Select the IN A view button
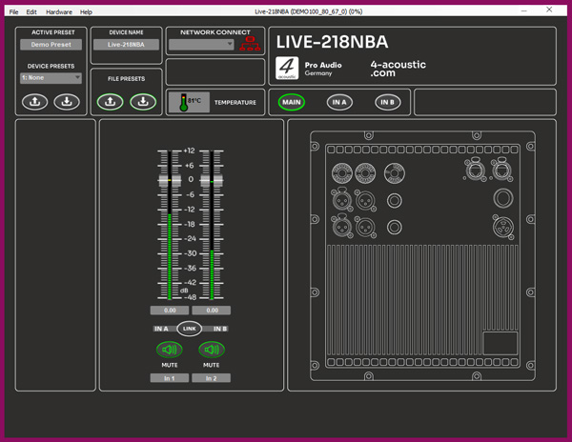The height and width of the screenshot is (442, 572). click(339, 102)
